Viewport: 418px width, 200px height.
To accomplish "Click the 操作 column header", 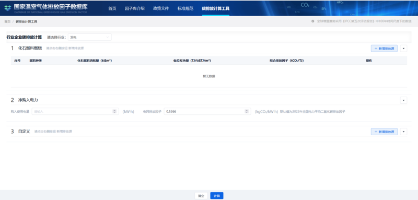I will tap(369, 61).
